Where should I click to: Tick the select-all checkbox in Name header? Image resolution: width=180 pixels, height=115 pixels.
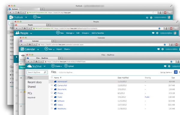pos(52,77)
